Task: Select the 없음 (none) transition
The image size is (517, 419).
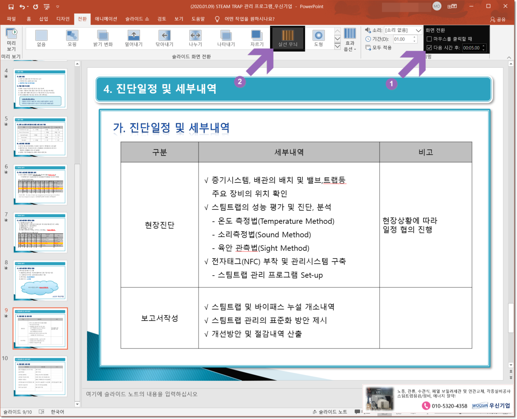Action: coord(41,38)
